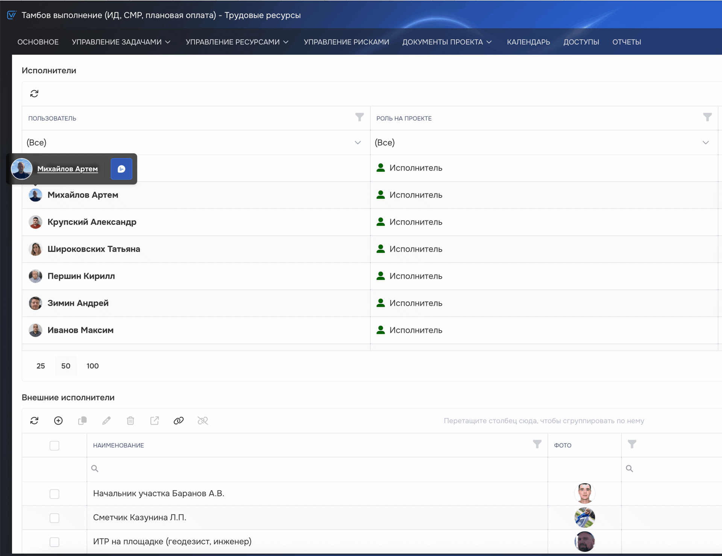Screen dimensions: 722x556
Task: Add new external executor with plus icon
Action: pos(58,421)
